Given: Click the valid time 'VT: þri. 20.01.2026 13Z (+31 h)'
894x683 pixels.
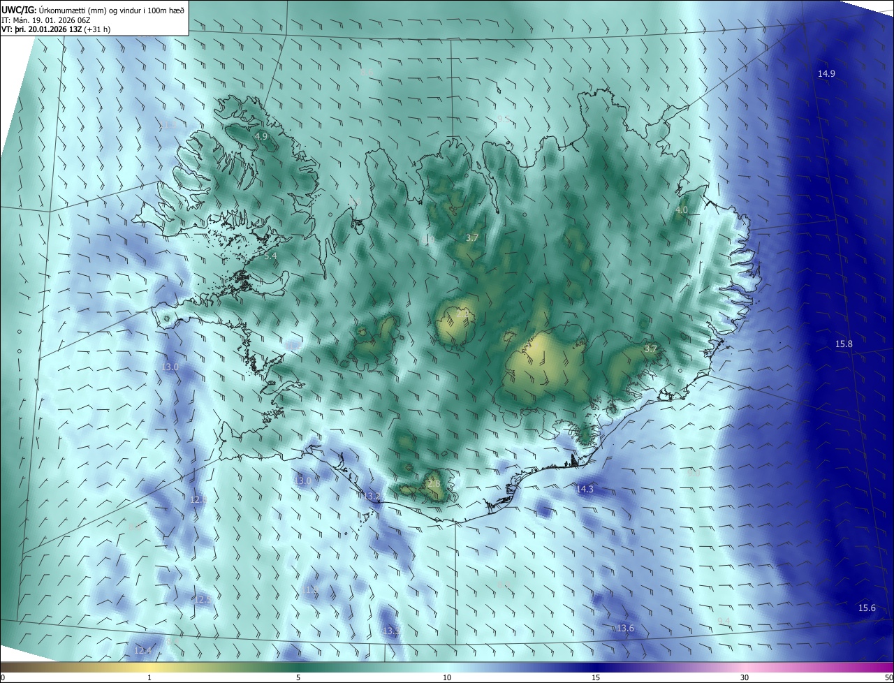Looking at the screenshot, I should [x=56, y=29].
